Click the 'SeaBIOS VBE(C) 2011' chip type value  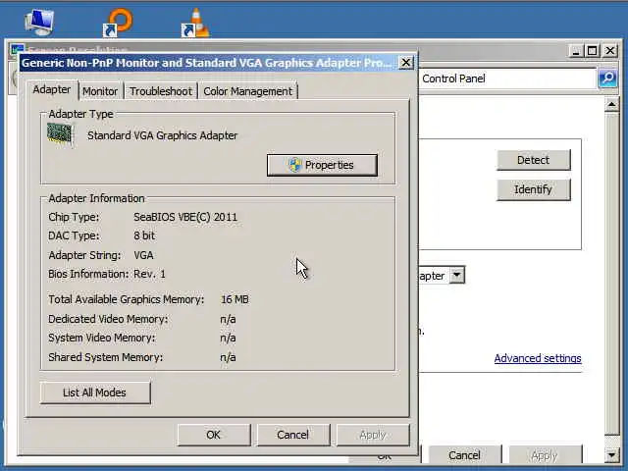click(x=185, y=217)
